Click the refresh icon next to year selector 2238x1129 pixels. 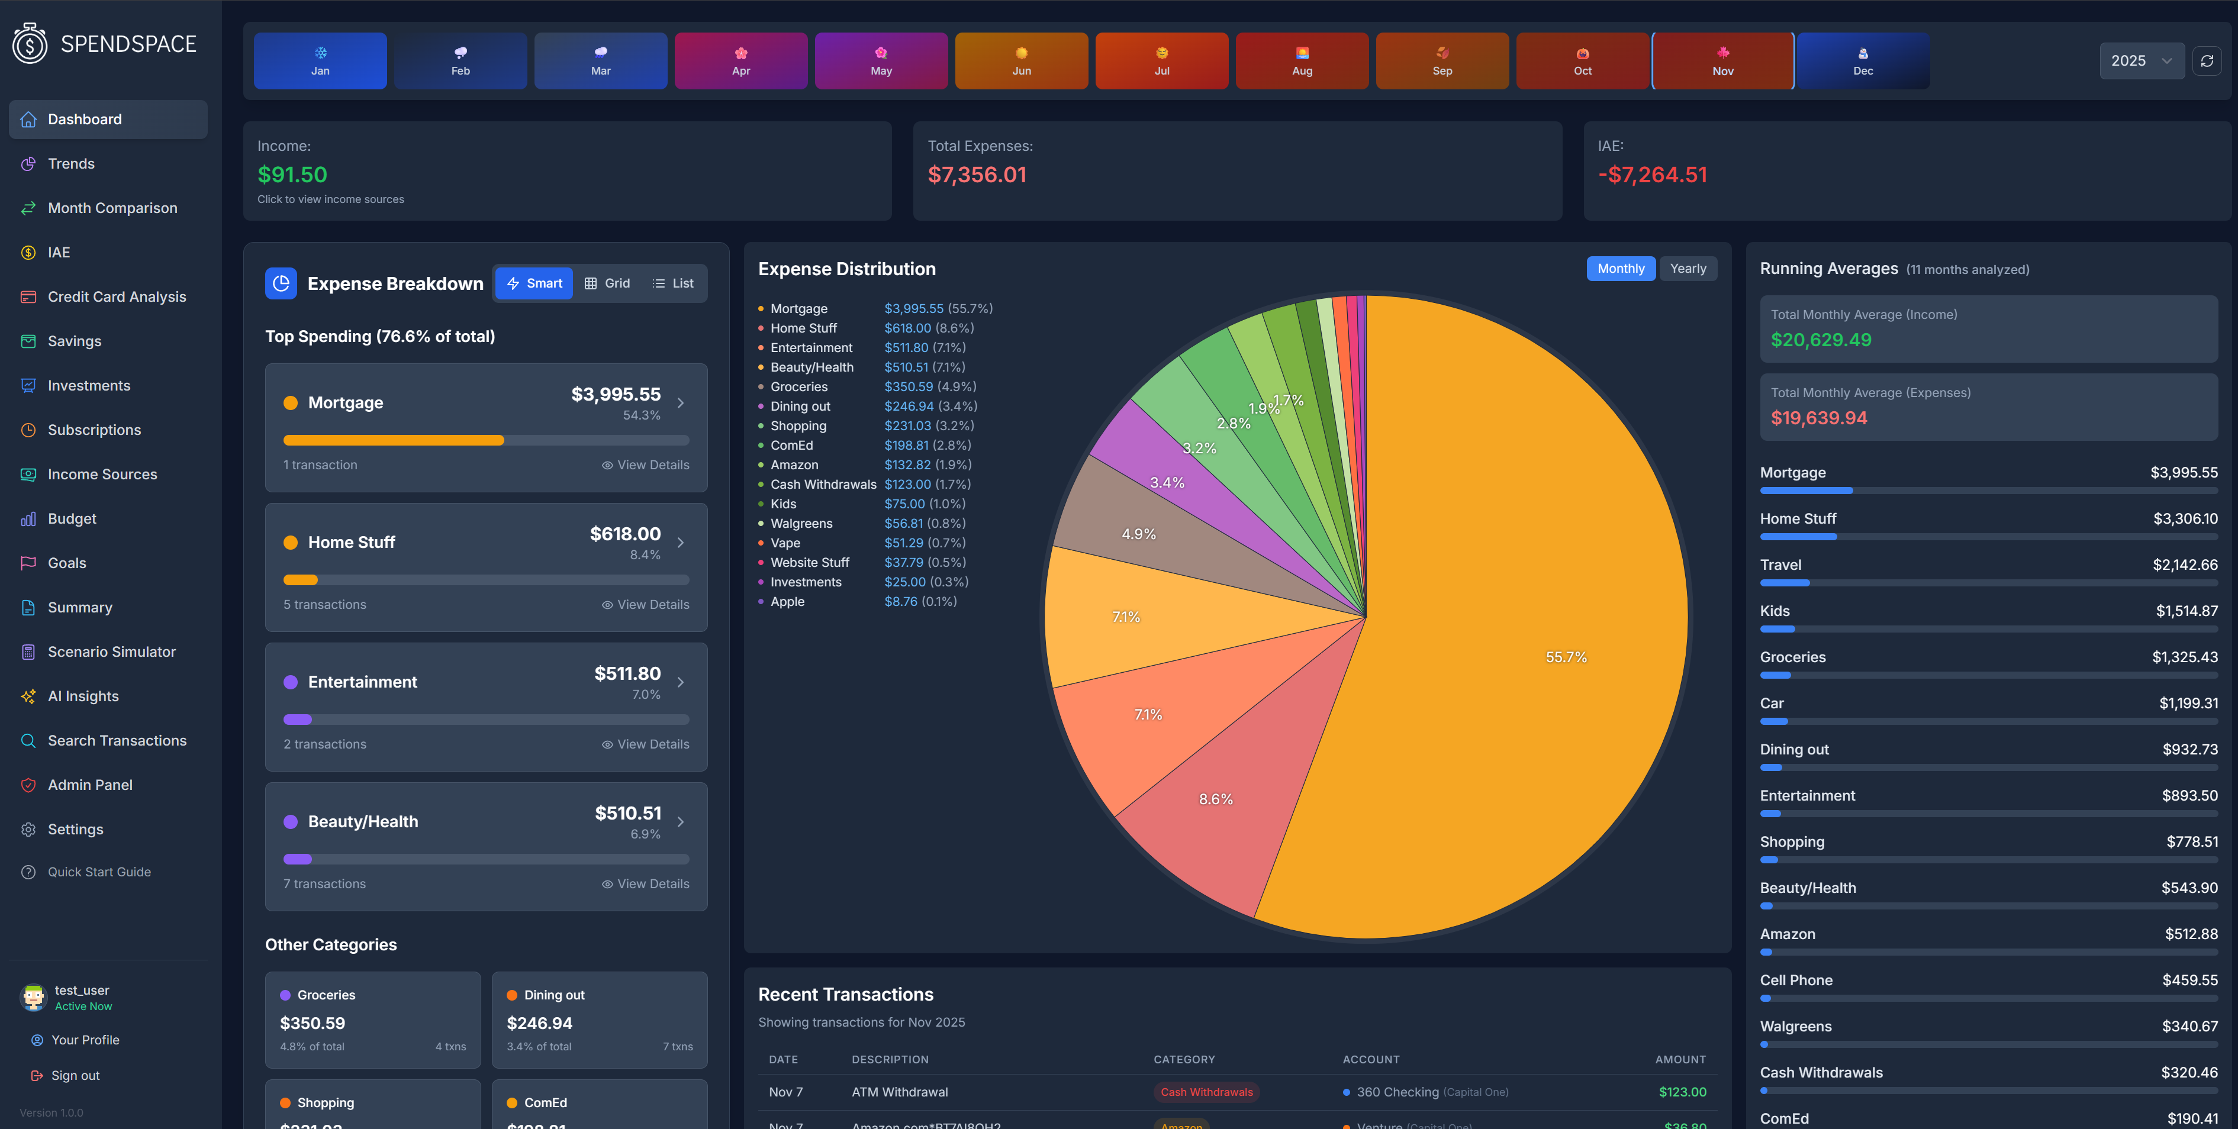pyautogui.click(x=2208, y=61)
